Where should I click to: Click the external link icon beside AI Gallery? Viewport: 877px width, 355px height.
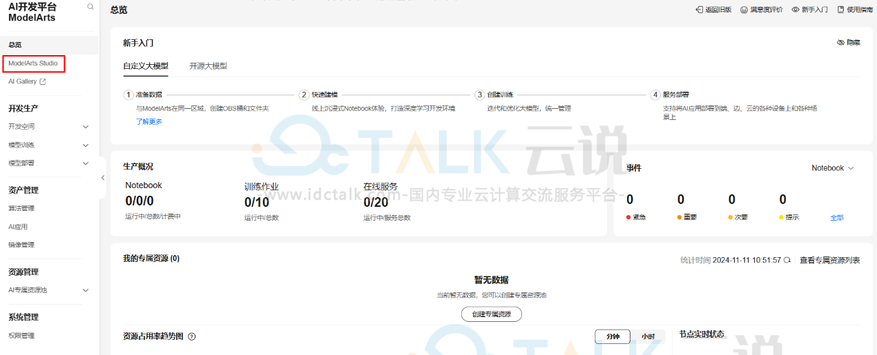point(43,81)
